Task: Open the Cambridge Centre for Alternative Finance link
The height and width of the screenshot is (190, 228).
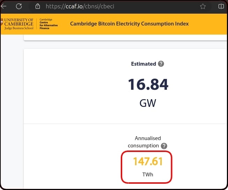Action: tap(49, 24)
